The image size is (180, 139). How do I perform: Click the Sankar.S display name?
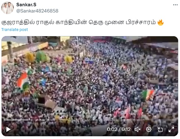click(x=26, y=5)
